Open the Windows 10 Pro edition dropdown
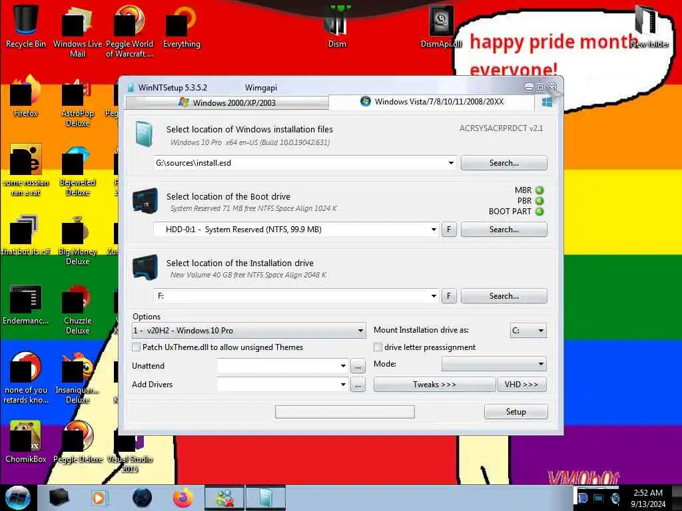The height and width of the screenshot is (511, 682). 249,331
